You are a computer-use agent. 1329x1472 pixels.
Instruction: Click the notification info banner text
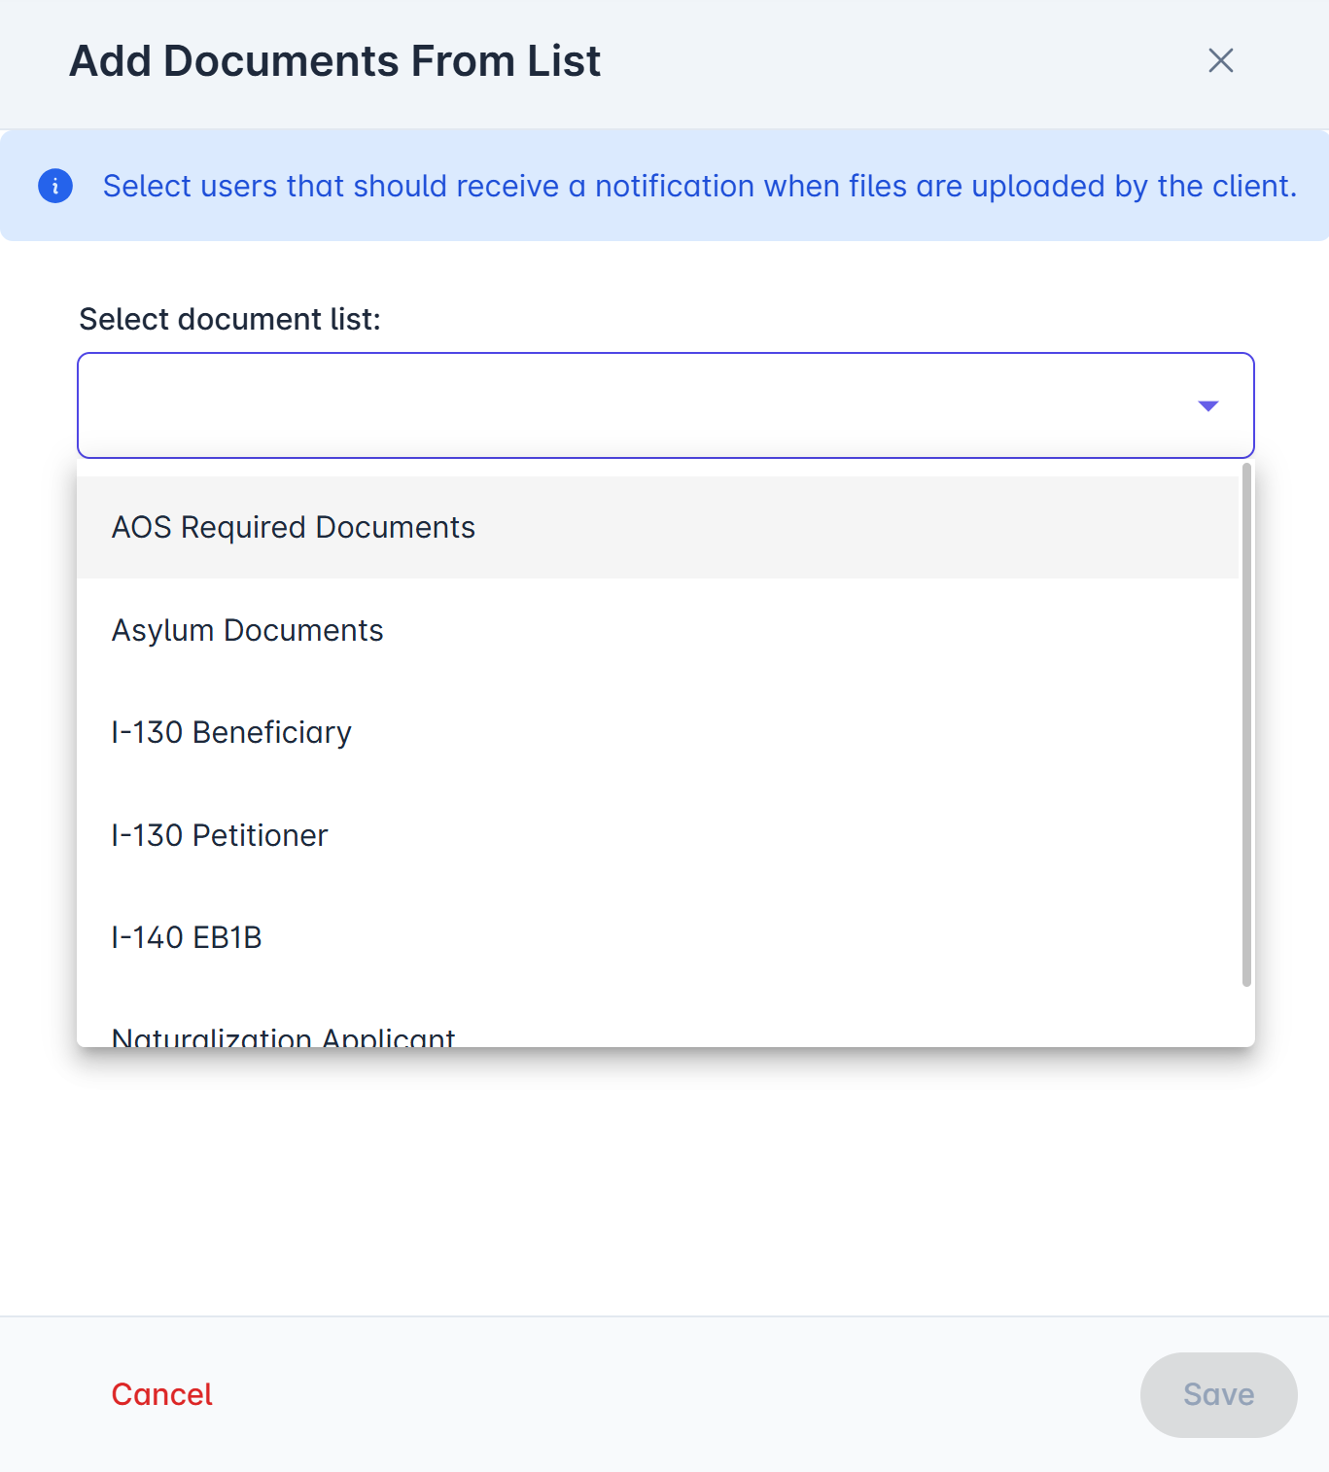[700, 186]
